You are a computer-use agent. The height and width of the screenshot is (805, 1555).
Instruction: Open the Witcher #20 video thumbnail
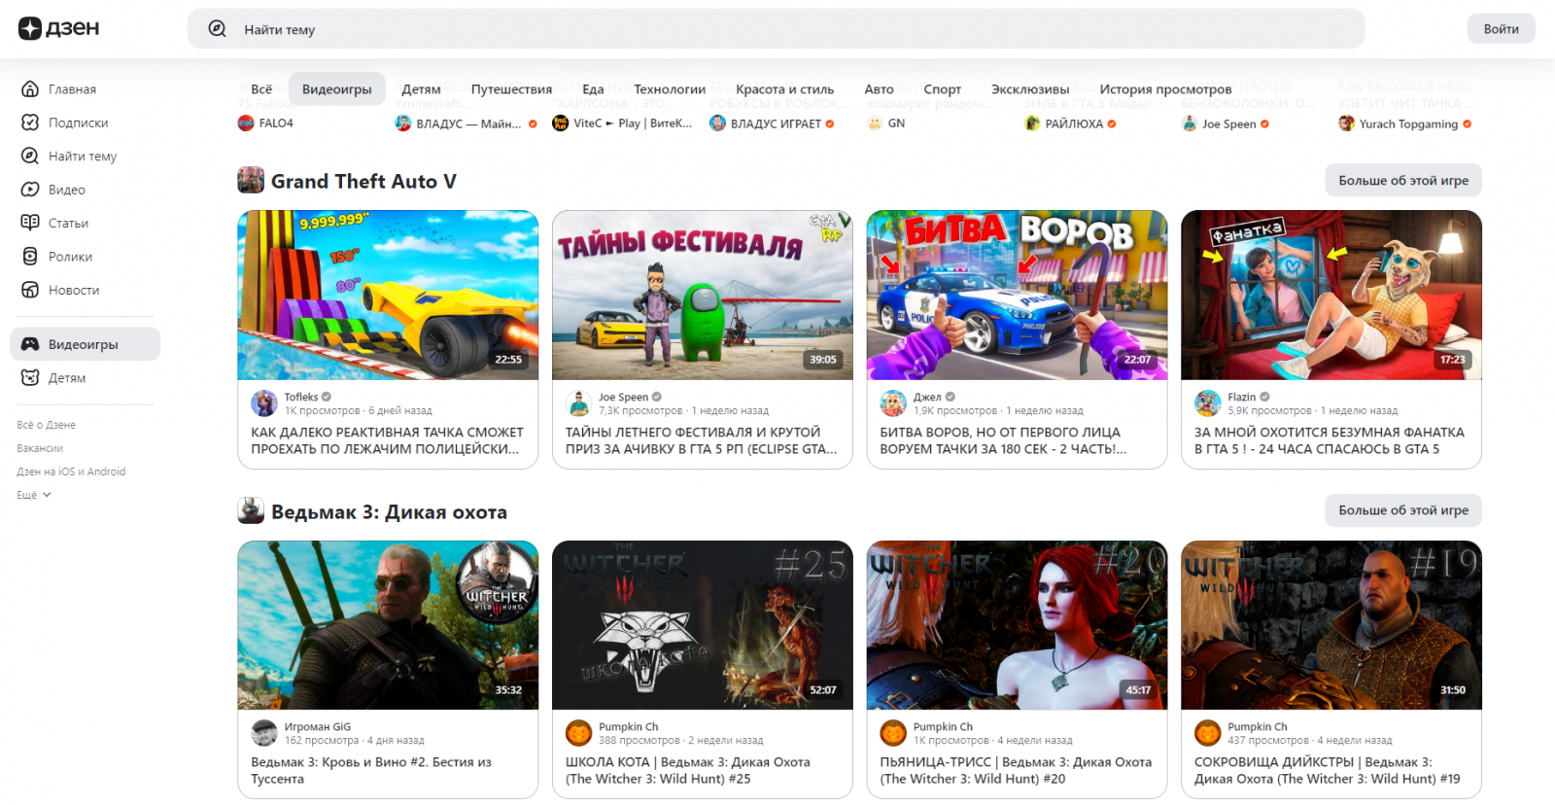1017,625
